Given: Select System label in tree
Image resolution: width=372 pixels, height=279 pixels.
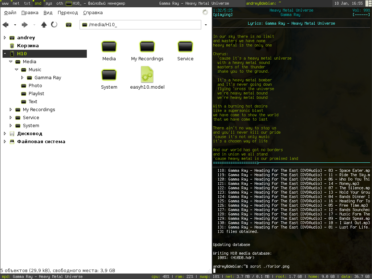Looking at the screenshot, I should point(31,125).
